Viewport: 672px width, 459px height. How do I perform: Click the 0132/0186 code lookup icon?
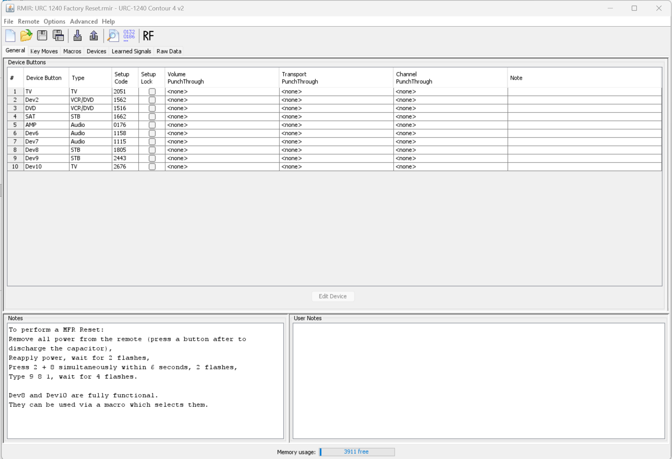(129, 34)
